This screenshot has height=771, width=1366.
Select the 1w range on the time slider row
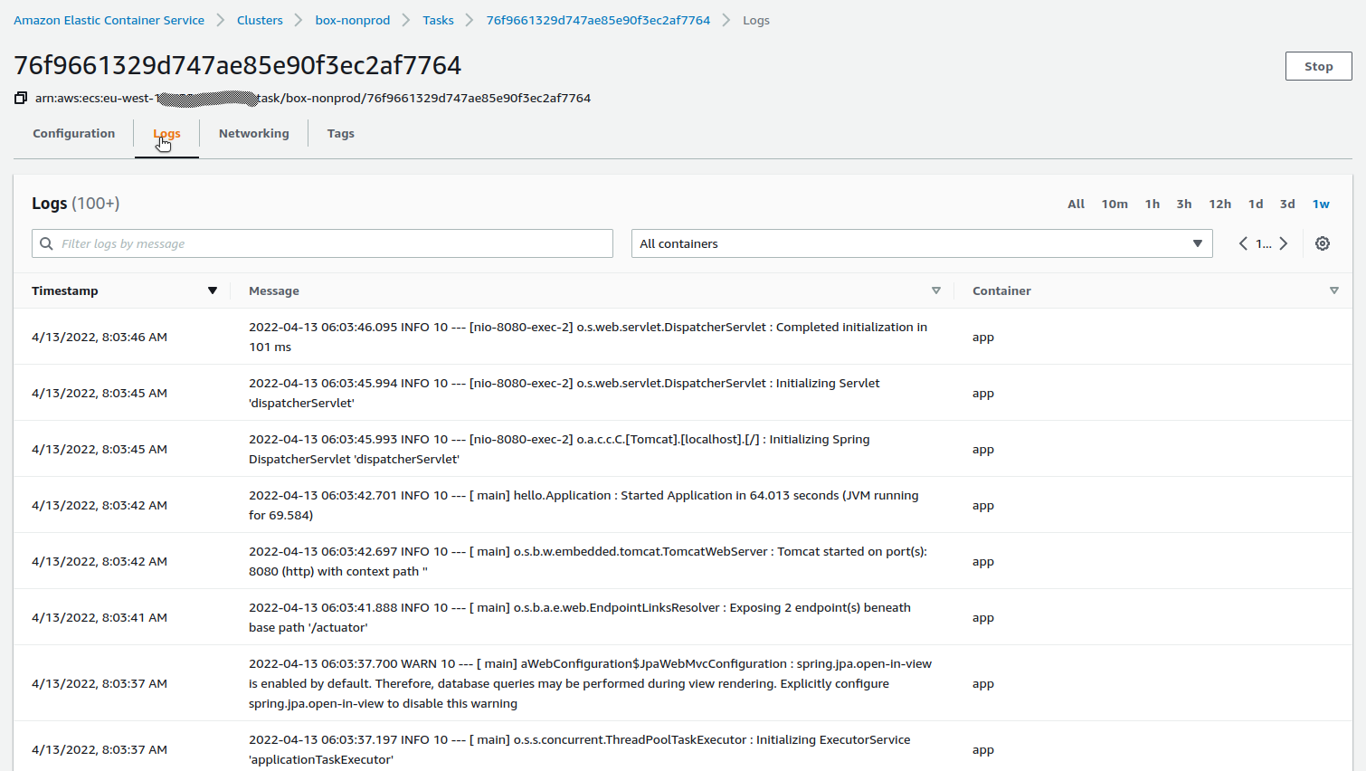pos(1321,204)
